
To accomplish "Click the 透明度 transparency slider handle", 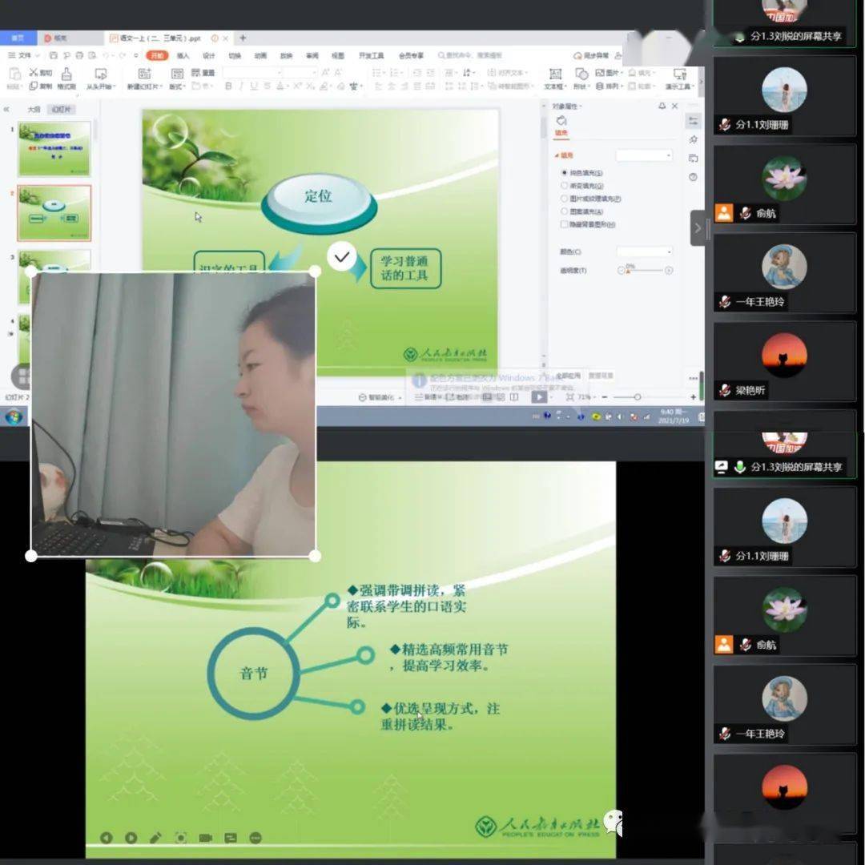I will [x=627, y=271].
